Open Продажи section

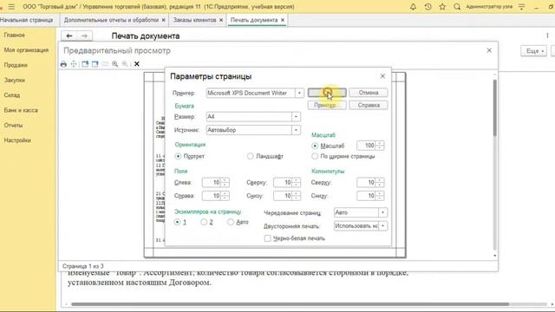coord(16,65)
